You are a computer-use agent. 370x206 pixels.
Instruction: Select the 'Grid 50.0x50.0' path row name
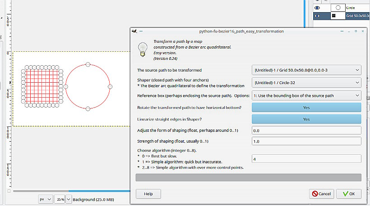[358, 16]
